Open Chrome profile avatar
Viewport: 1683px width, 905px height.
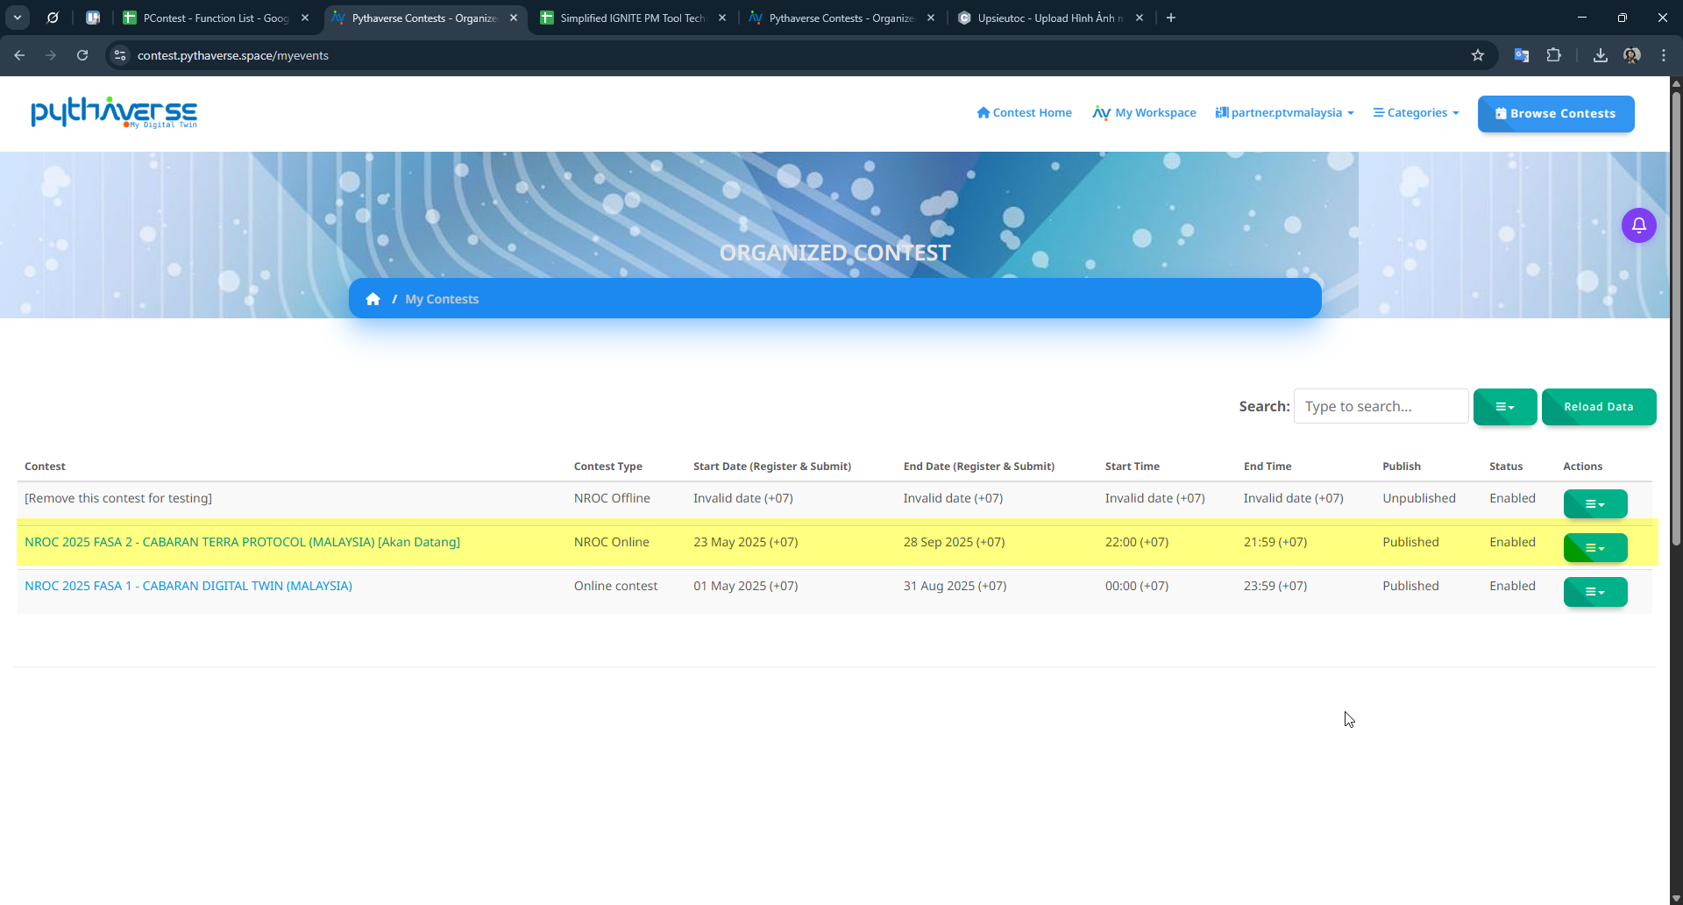pyautogui.click(x=1632, y=55)
